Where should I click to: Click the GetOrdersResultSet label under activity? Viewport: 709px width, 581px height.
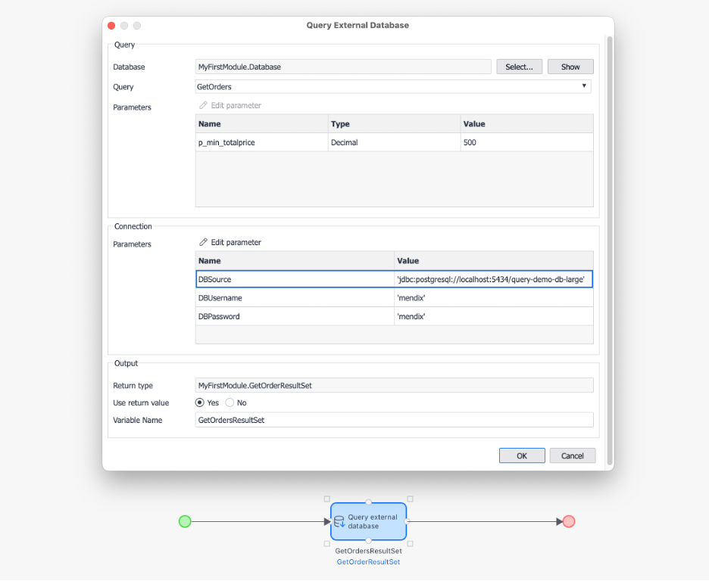pyautogui.click(x=369, y=551)
